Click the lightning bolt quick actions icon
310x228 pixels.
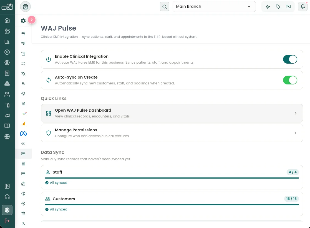tap(268, 7)
